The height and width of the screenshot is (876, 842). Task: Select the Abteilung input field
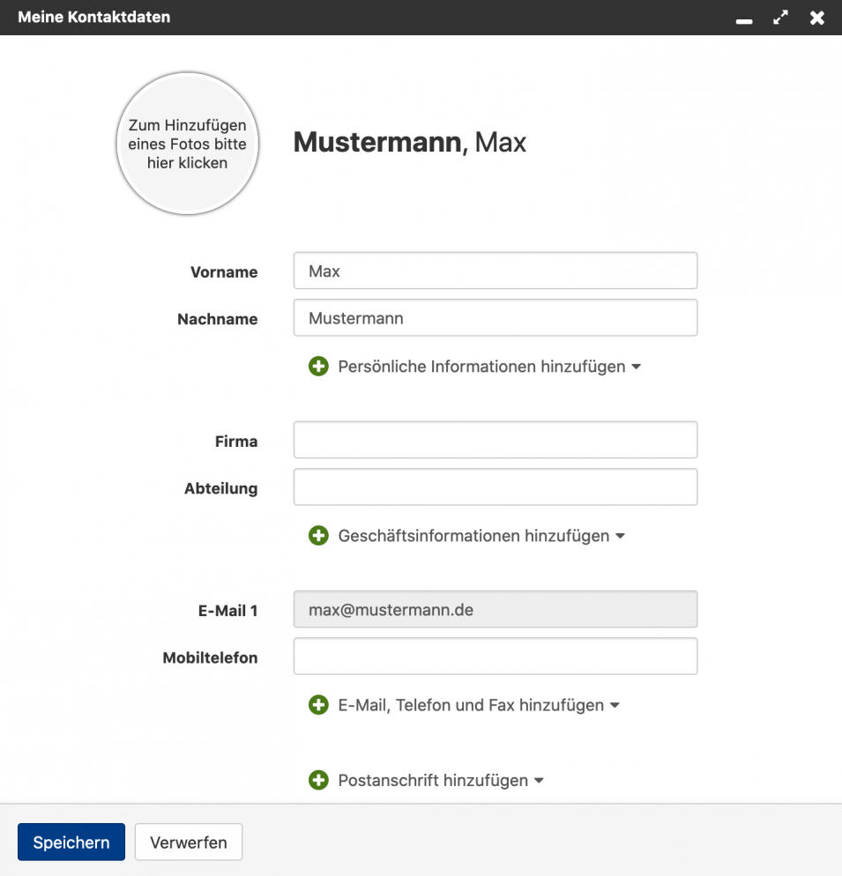pos(495,486)
